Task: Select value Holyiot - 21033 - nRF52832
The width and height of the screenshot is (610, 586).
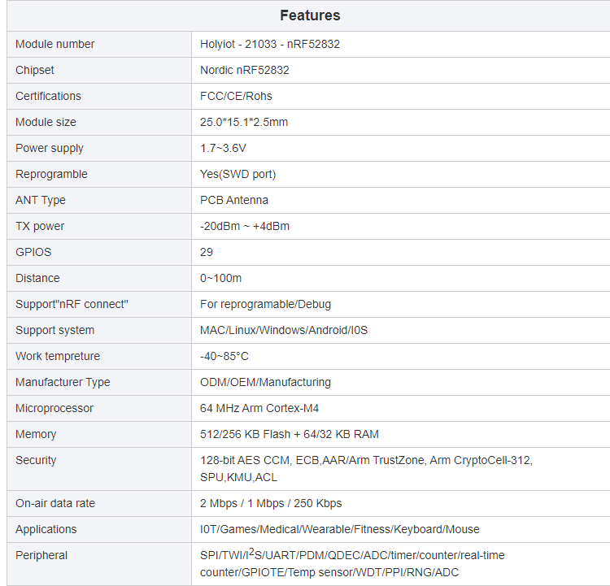Action: point(270,44)
